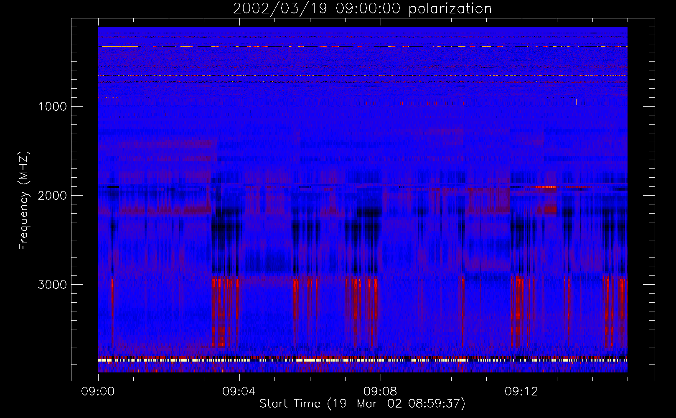Click the plot title '2002/03/19 09:00:00 polarization'
This screenshot has width=676, height=418.
362,8
